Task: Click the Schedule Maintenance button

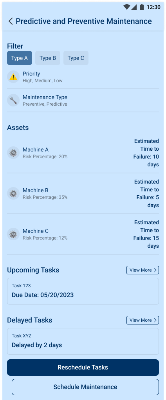Action: 85,387
